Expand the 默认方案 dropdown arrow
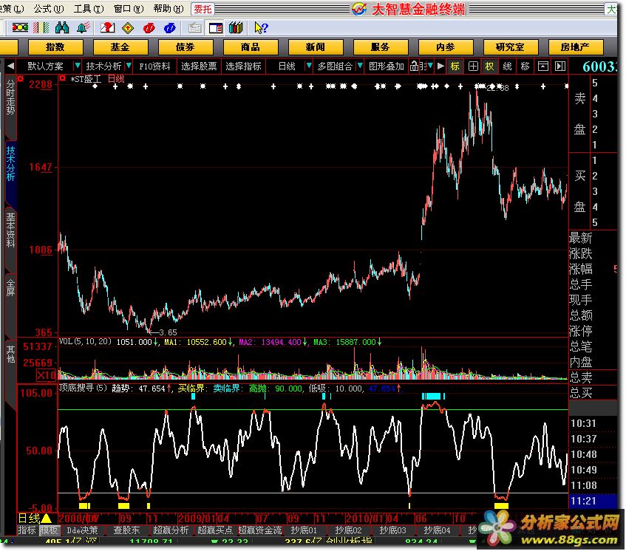The image size is (626, 551). coord(78,66)
